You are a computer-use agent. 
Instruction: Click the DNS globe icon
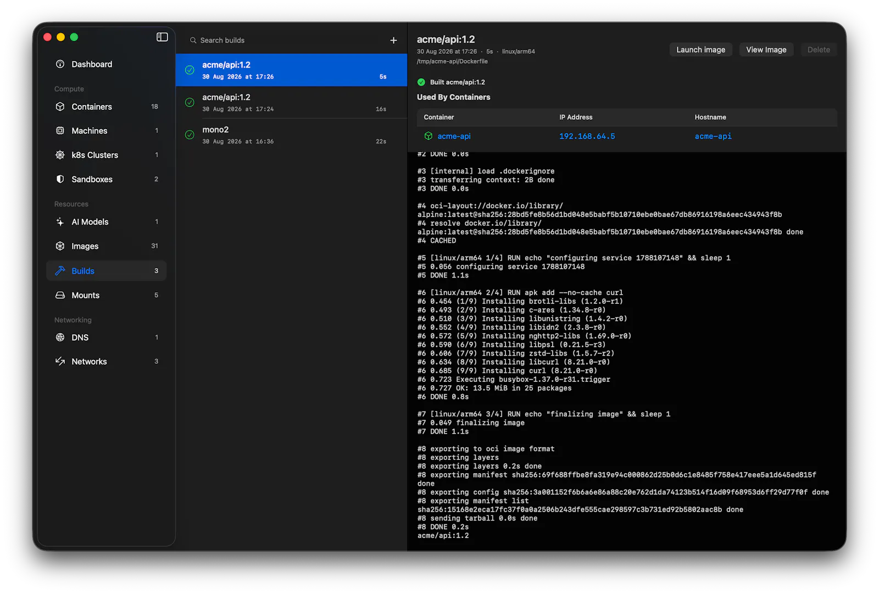pos(60,337)
